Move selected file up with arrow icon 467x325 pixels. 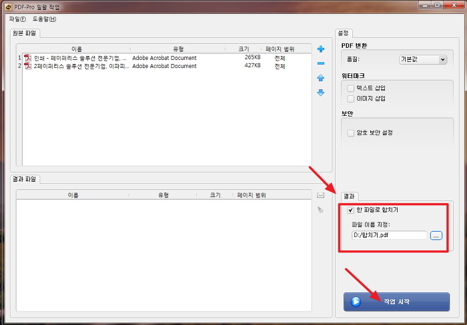[321, 78]
